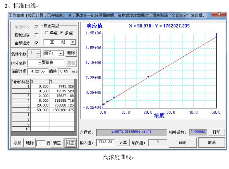Viewport: 229px width, 169px height.
Task: Open the 直线 curve type dropdown
Action: click(73, 42)
